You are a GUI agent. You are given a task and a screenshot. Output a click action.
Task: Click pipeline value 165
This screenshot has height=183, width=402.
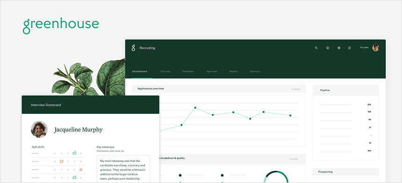tap(369, 112)
